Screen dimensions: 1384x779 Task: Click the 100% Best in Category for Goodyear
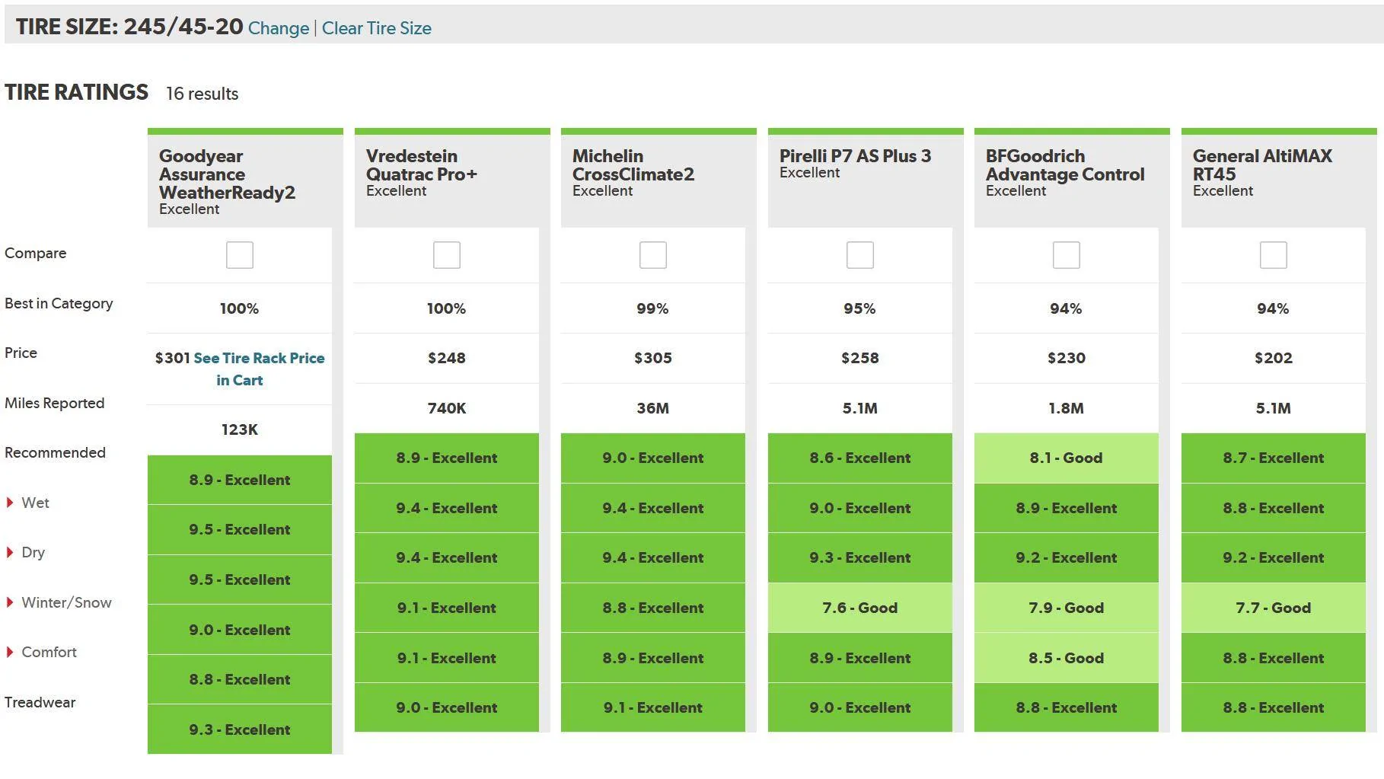point(239,308)
